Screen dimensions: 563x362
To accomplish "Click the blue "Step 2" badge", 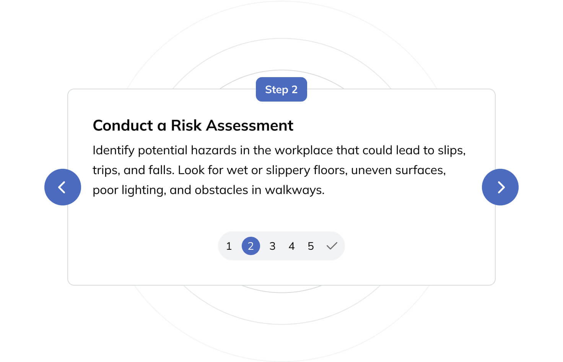I will [281, 89].
